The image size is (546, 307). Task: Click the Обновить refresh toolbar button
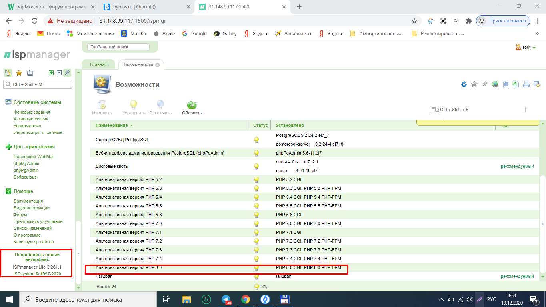(x=192, y=107)
